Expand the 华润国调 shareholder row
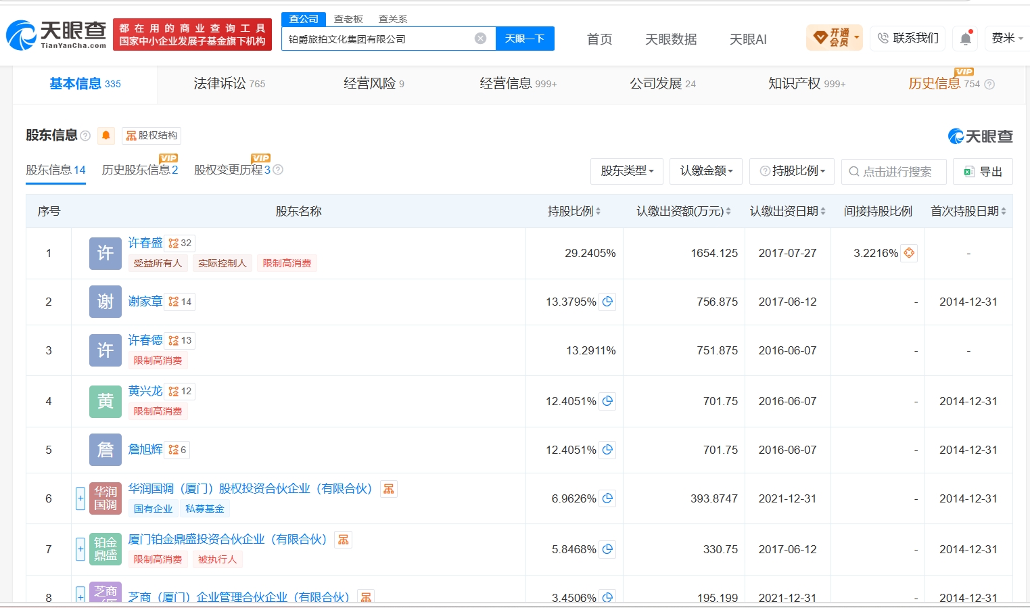 point(80,498)
